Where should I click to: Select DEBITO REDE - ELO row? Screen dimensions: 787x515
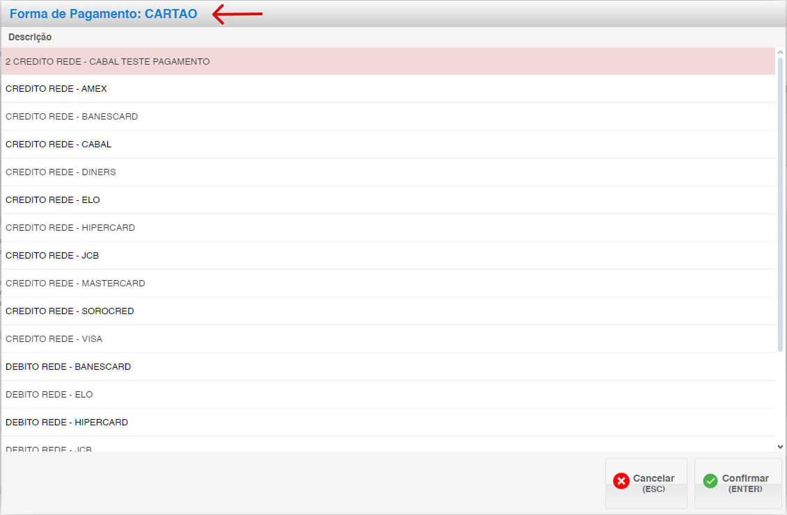[x=49, y=395]
